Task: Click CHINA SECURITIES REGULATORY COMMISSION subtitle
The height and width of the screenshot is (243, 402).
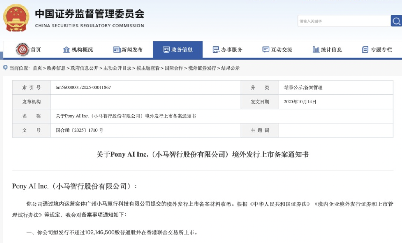Action: (89, 26)
